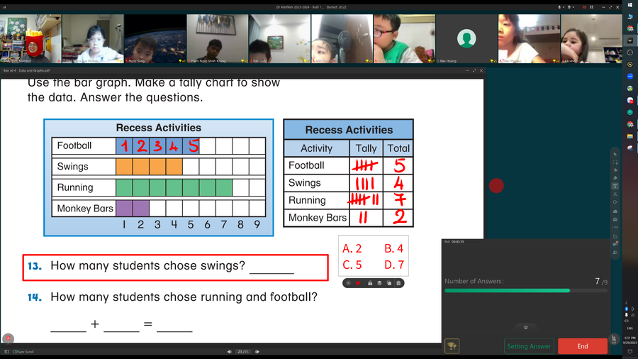Open the microphone options dropdown arrow
The image size is (638, 359).
point(564,7)
